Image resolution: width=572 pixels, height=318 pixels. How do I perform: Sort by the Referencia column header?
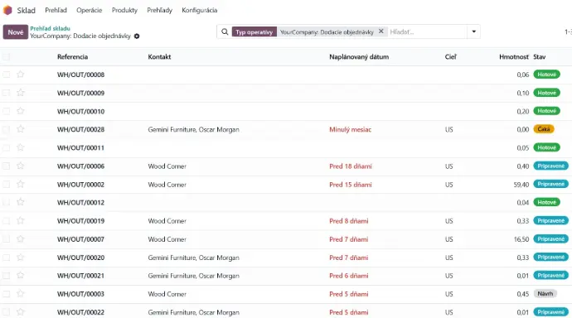pyautogui.click(x=72, y=57)
